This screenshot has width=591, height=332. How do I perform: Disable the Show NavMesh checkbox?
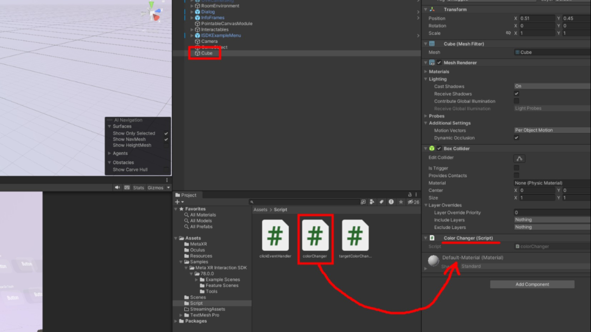tap(166, 139)
